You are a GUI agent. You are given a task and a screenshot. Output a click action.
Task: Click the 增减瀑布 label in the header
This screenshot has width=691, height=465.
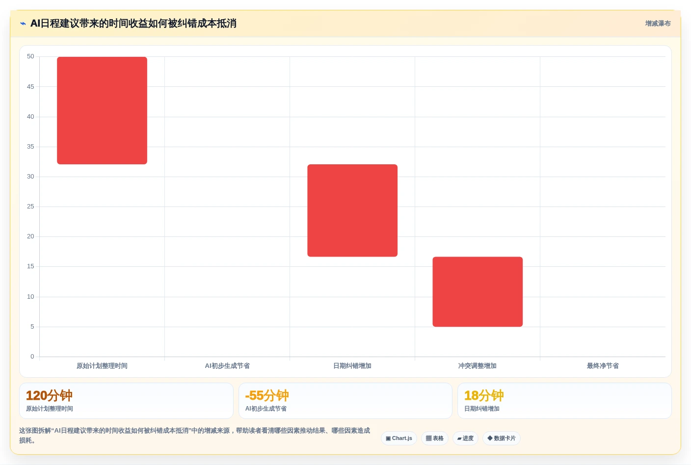[658, 24]
